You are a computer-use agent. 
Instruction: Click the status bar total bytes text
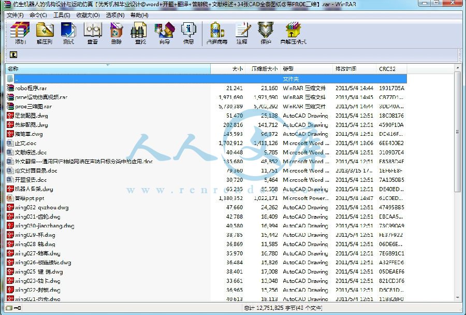pyautogui.click(x=283, y=308)
